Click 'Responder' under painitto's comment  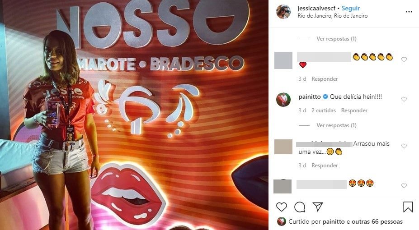[x=354, y=110]
